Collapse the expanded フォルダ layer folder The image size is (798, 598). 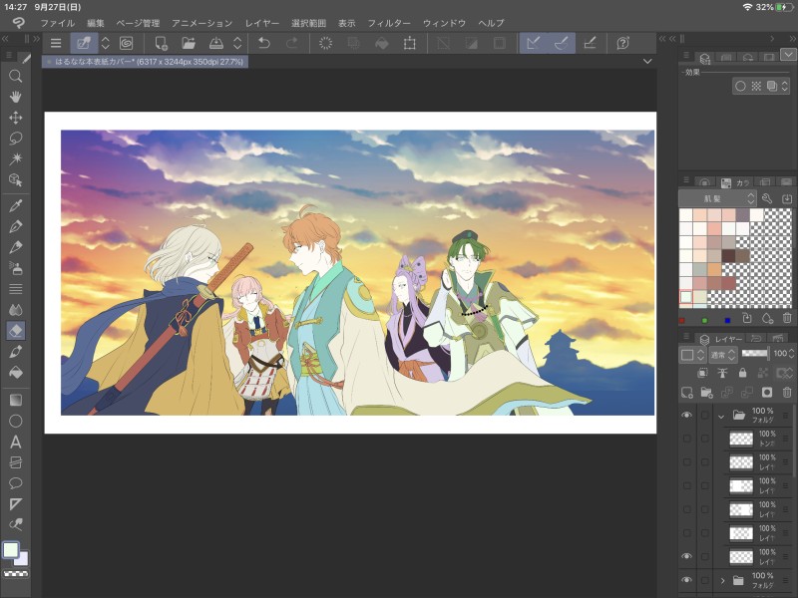pyautogui.click(x=720, y=416)
